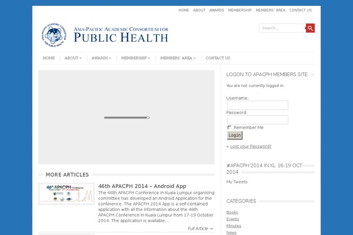
Task: Open the APACPH globe logo
Action: [x=54, y=35]
